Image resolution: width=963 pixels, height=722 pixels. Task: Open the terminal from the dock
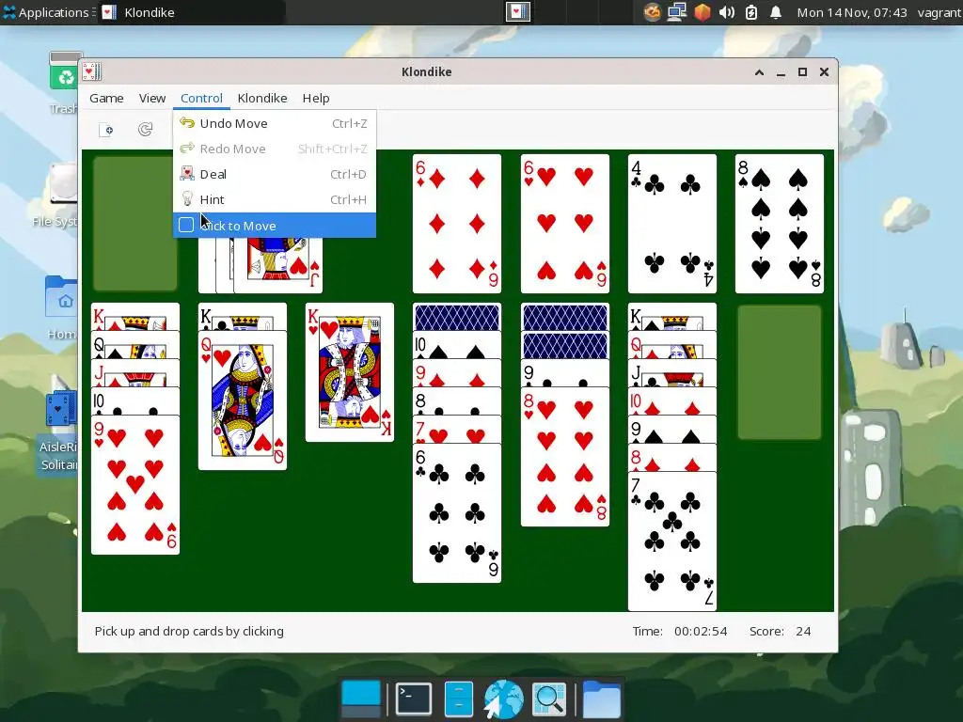414,698
